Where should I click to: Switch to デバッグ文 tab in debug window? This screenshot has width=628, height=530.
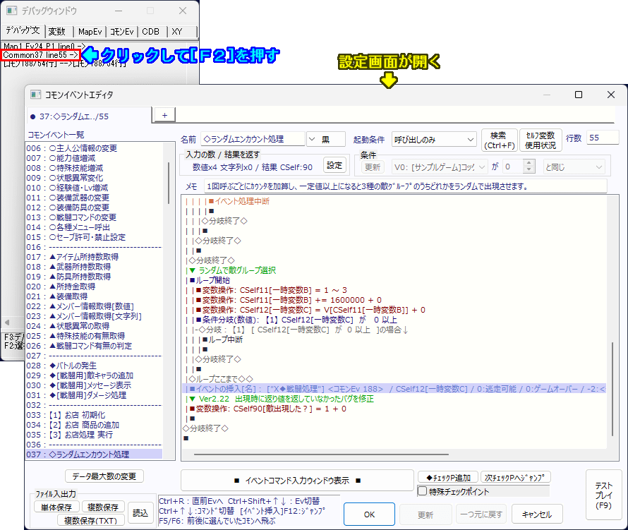click(23, 30)
